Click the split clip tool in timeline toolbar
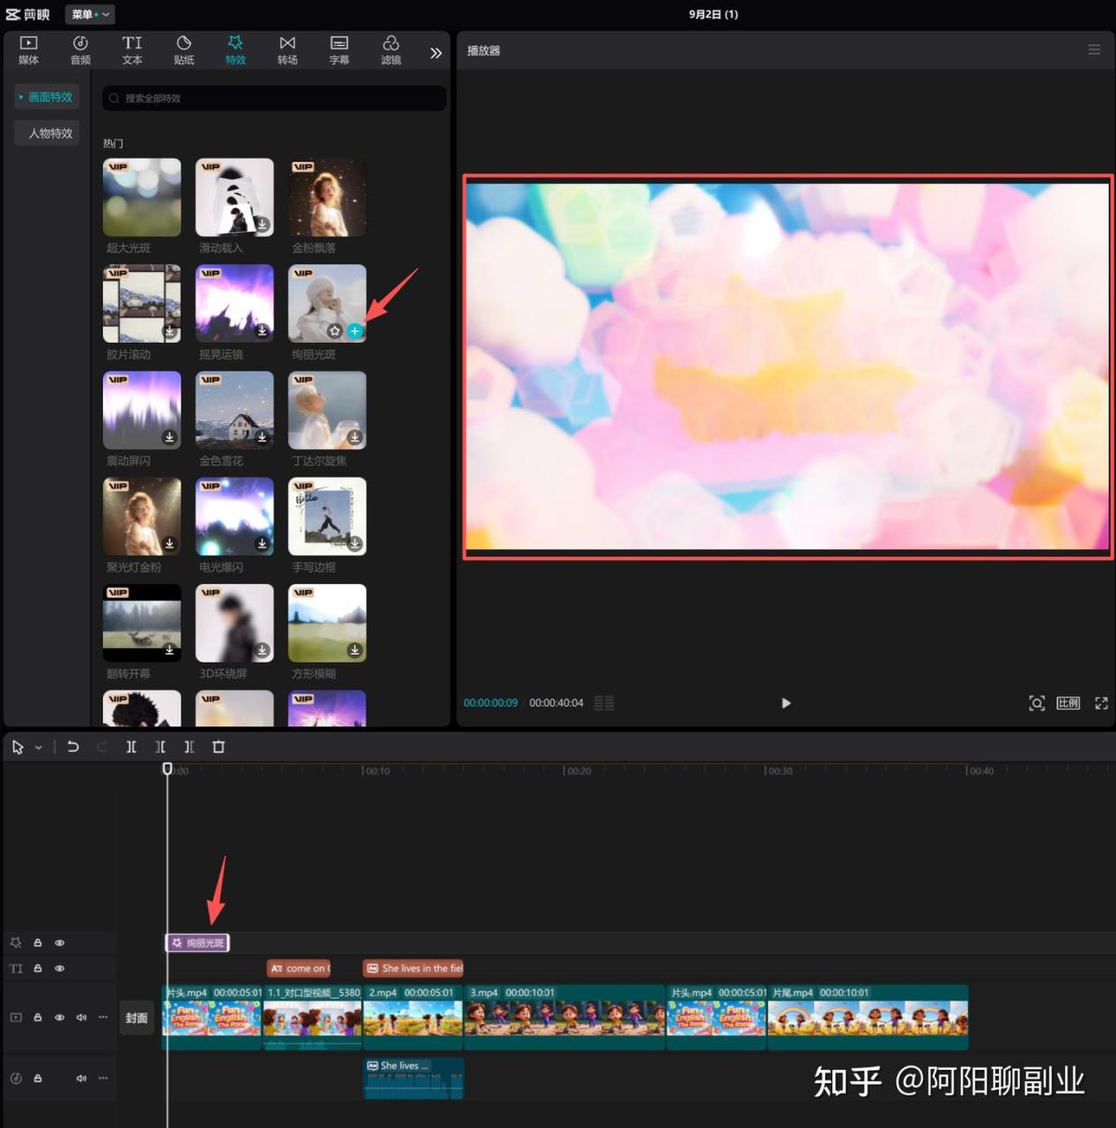The image size is (1116, 1128). click(x=131, y=746)
